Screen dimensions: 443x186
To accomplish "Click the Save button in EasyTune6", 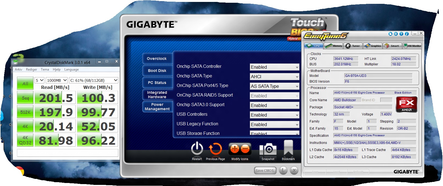I will 315,172.
